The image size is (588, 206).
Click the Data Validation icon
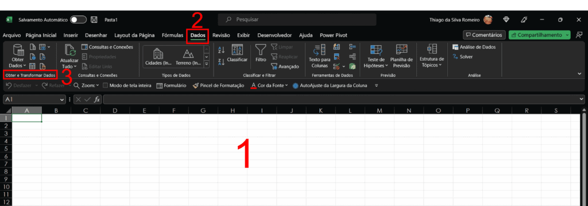point(336,66)
